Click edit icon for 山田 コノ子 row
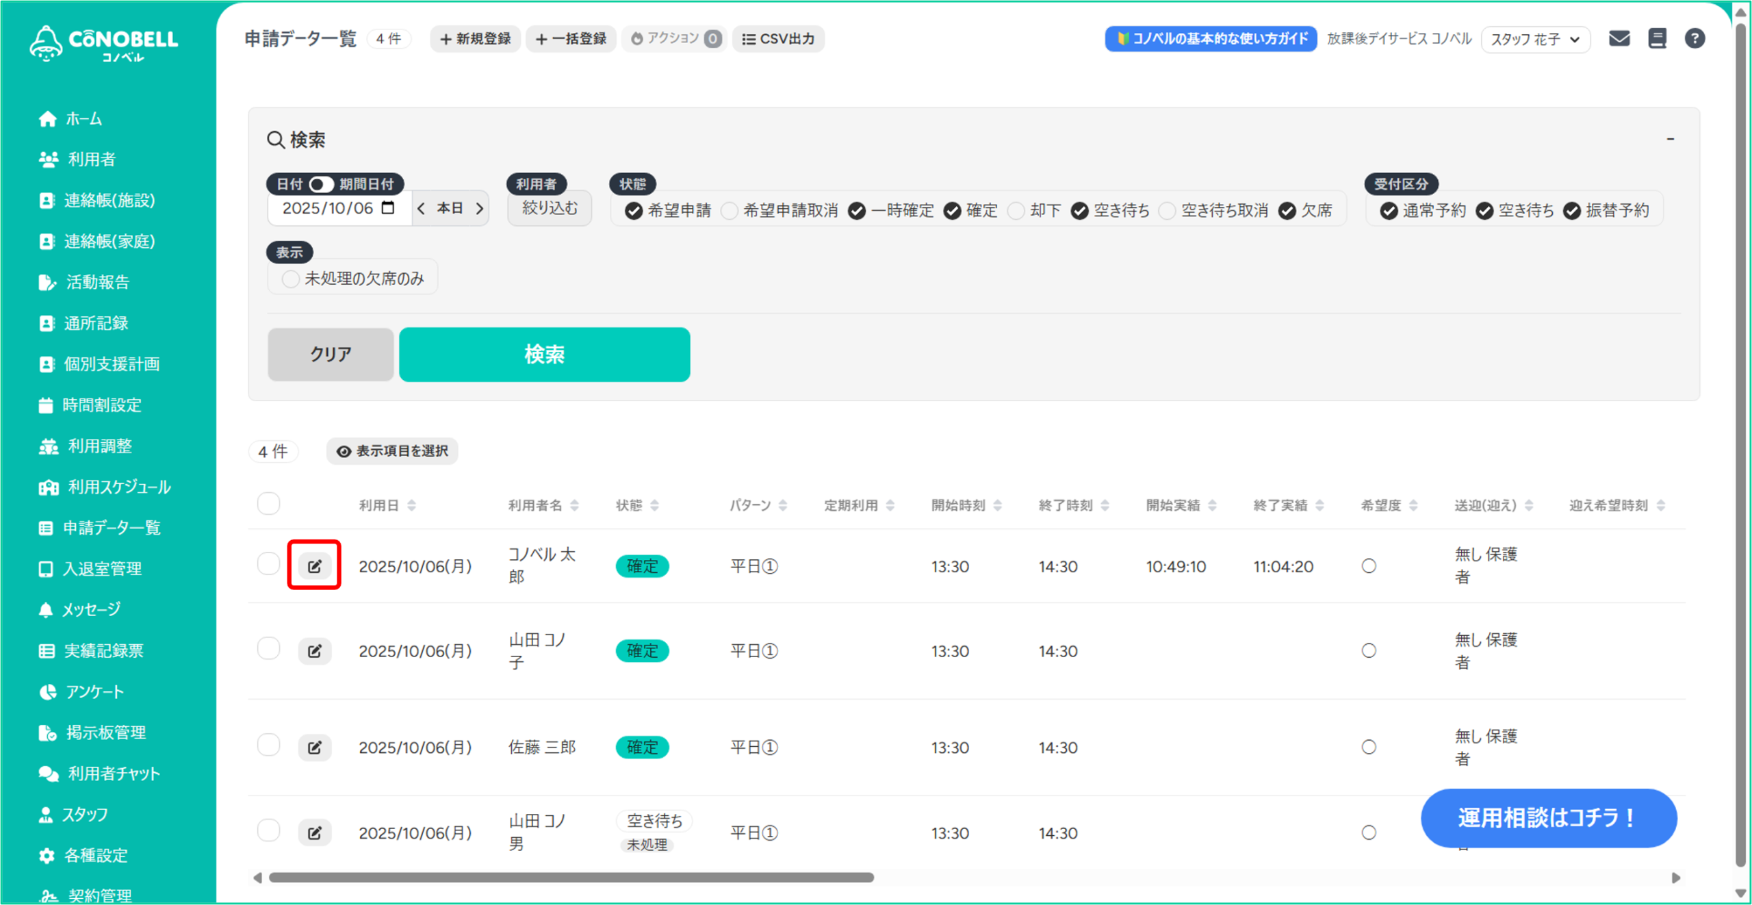The image size is (1752, 905). pyautogui.click(x=315, y=650)
